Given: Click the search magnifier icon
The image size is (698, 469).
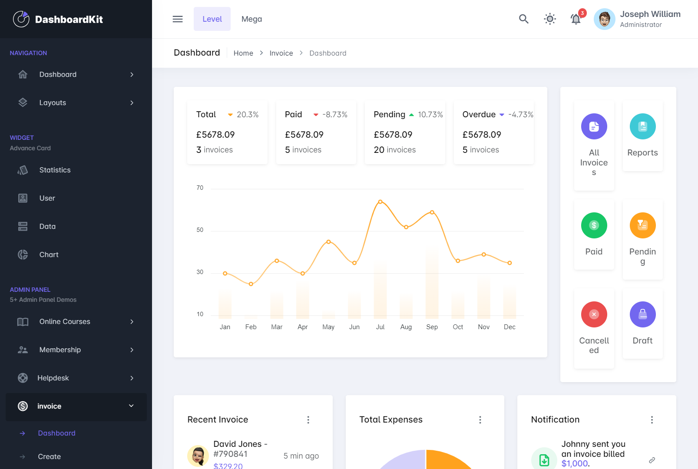Looking at the screenshot, I should pos(523,19).
